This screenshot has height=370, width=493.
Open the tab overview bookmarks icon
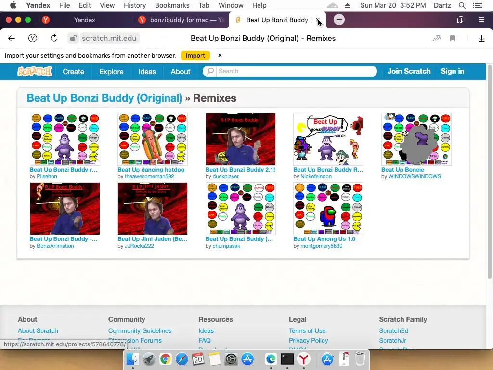coord(460,20)
